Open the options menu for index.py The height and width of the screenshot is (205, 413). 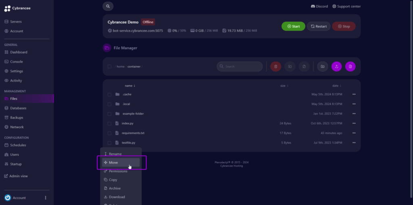(354, 123)
